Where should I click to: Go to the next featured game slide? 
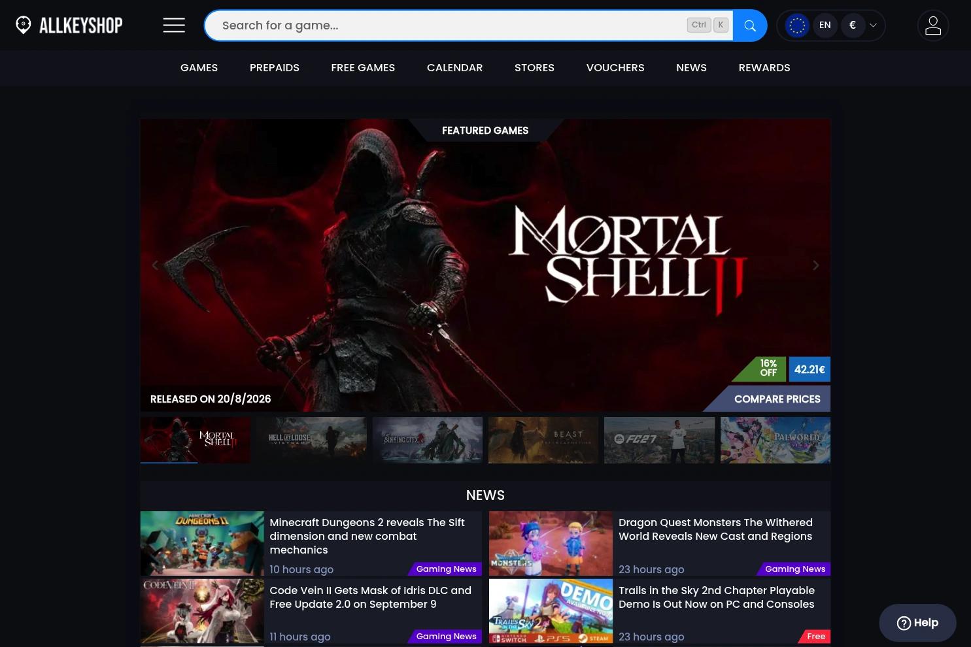click(816, 265)
